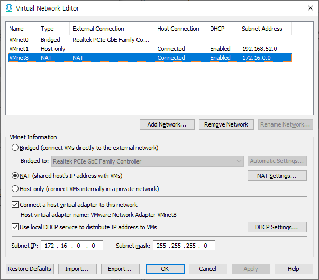Click the Host virtual adapter name text

click(x=98, y=215)
